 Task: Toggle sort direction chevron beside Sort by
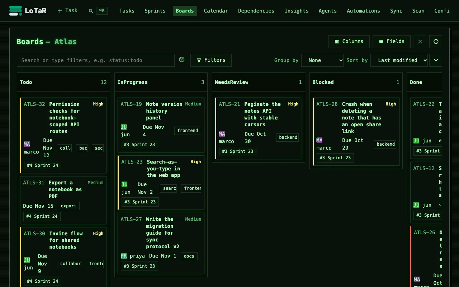436,60
